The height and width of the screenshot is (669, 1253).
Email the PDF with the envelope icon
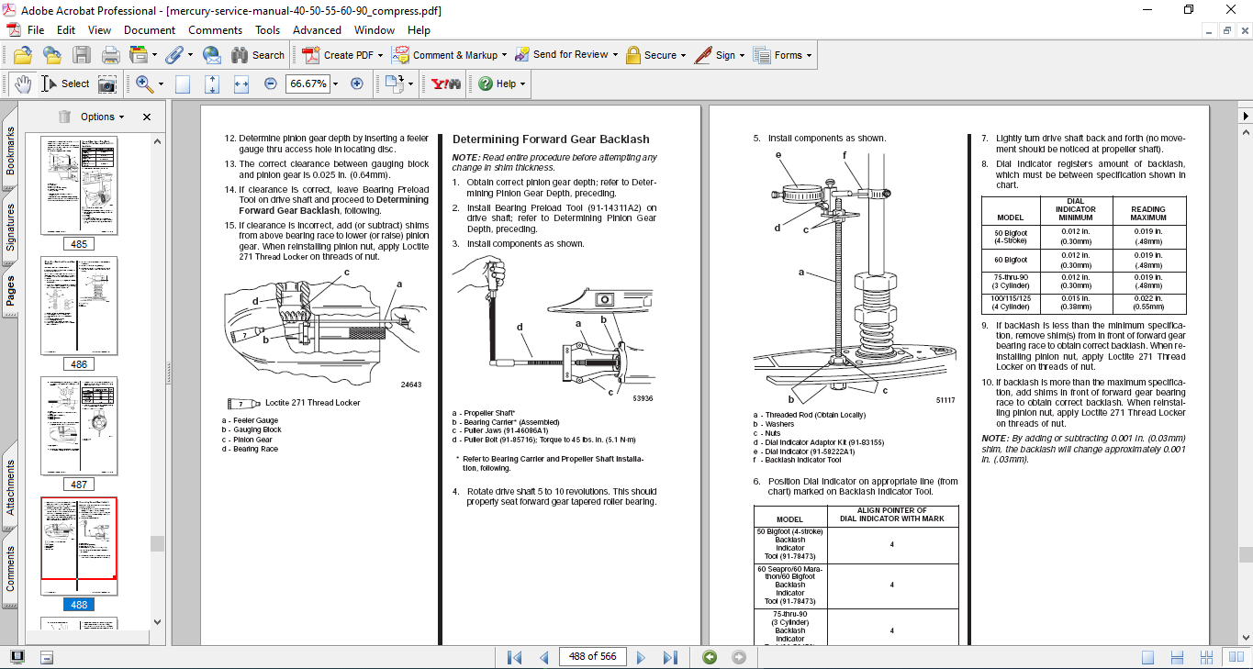pyautogui.click(x=210, y=55)
